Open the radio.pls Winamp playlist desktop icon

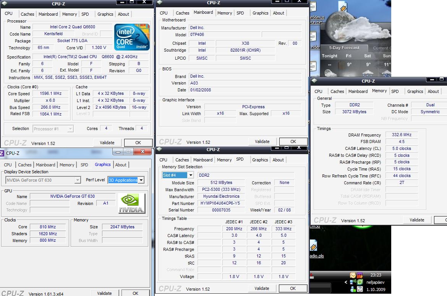(314, 246)
